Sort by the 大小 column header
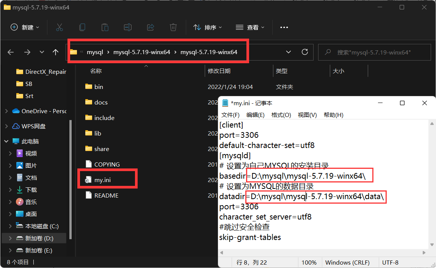Image resolution: width=436 pixels, height=268 pixels. [x=339, y=71]
